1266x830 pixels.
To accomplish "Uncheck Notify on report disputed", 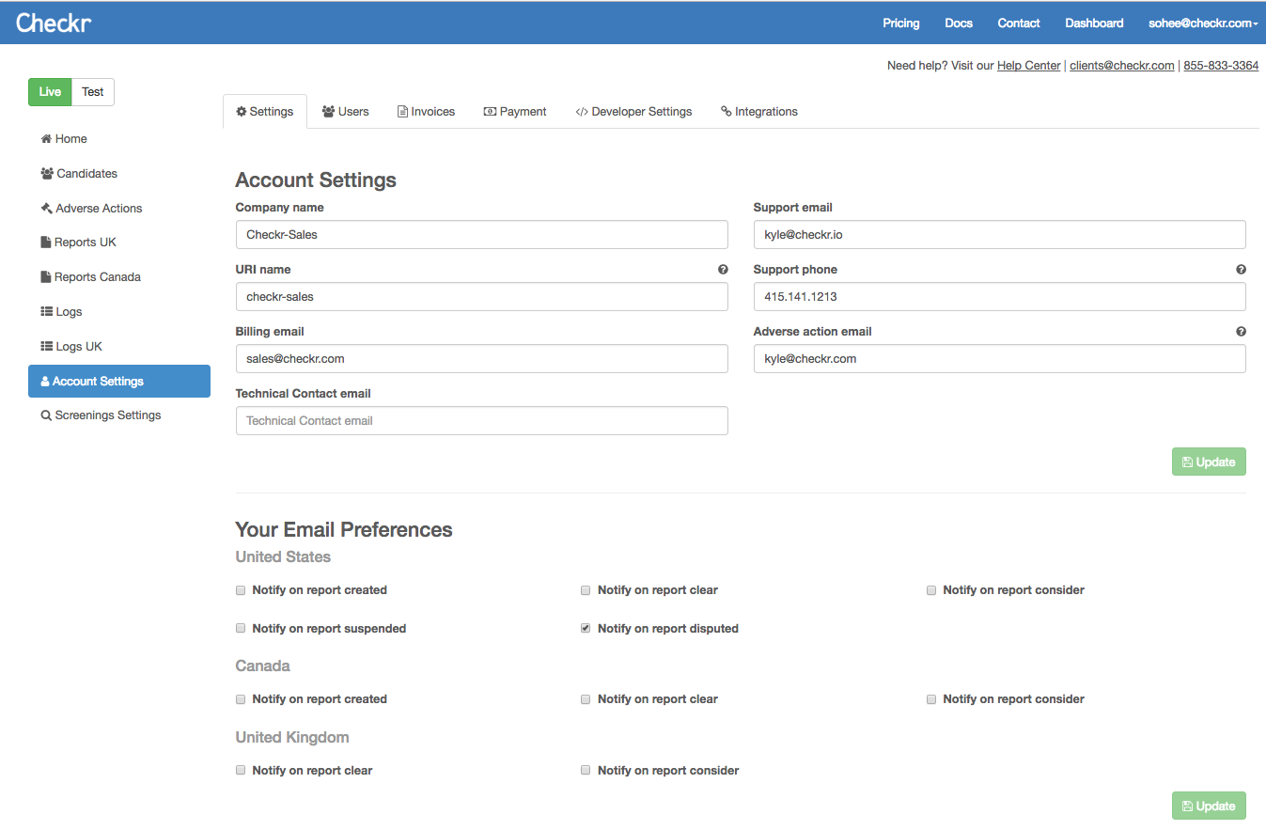I will point(586,628).
